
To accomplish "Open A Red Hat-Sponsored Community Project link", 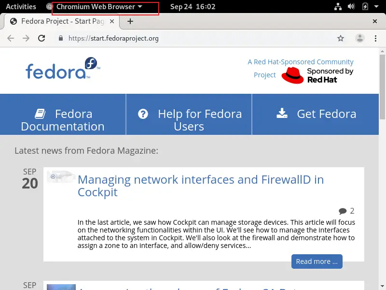I will point(300,68).
